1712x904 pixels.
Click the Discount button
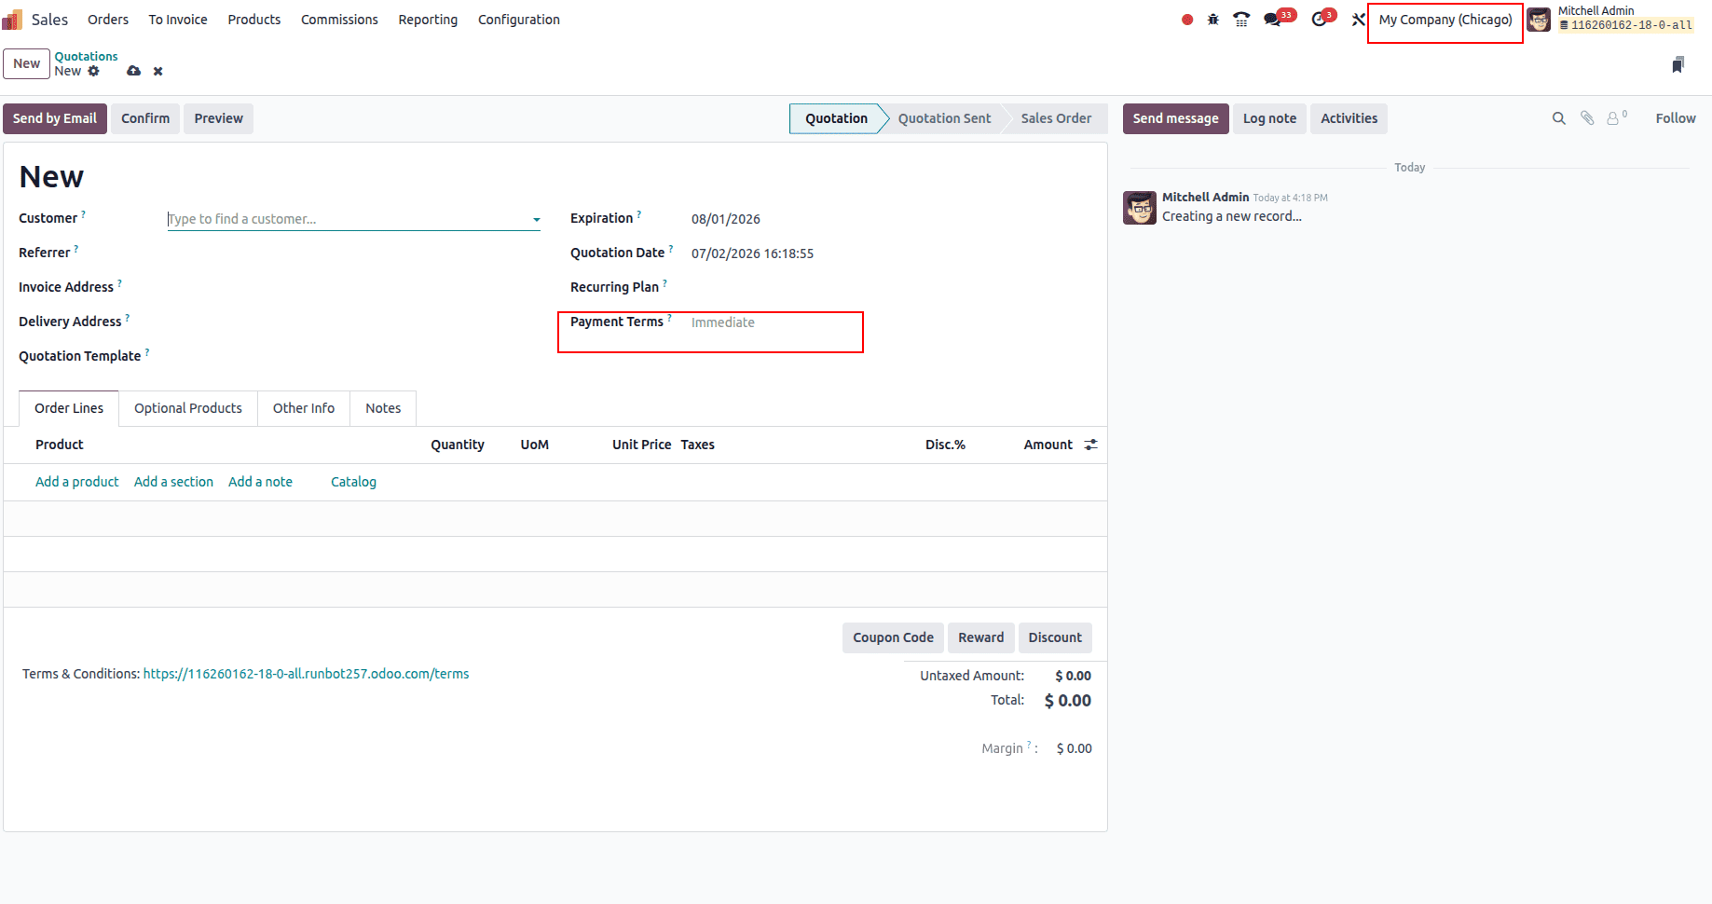tap(1055, 637)
